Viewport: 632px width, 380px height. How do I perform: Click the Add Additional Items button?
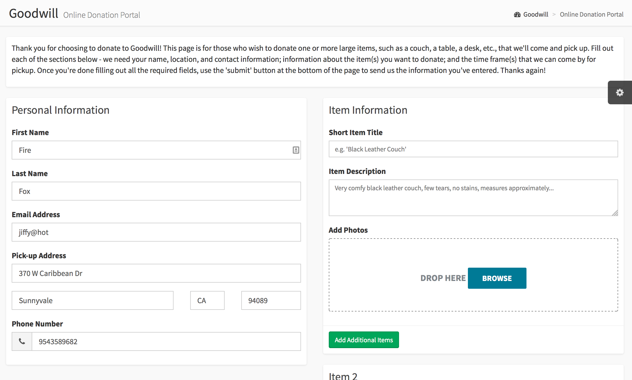pos(363,340)
